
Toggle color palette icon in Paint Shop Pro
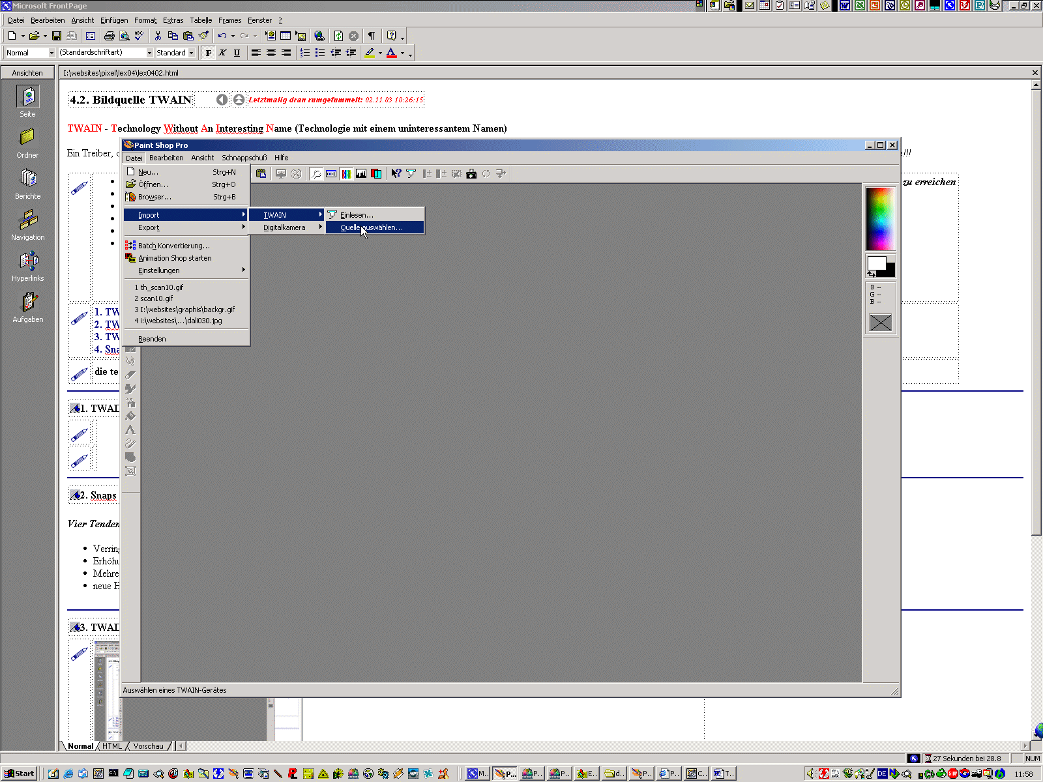click(346, 173)
